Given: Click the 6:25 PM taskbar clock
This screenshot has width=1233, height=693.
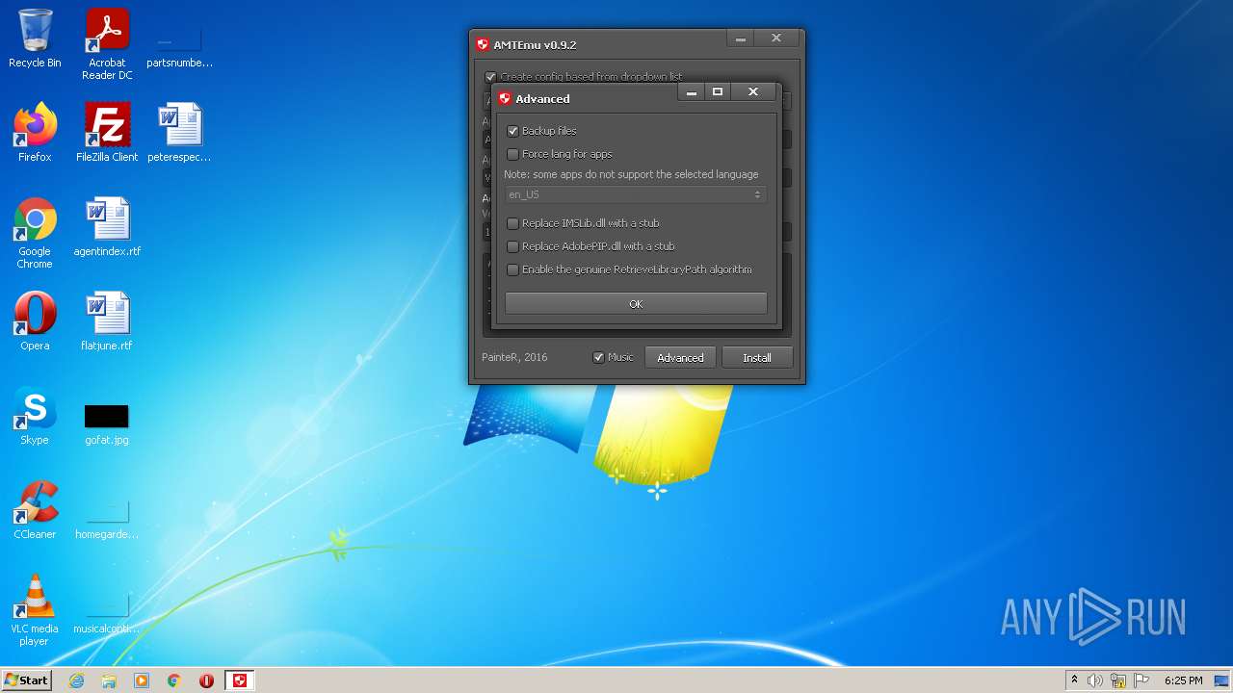Looking at the screenshot, I should 1183,680.
